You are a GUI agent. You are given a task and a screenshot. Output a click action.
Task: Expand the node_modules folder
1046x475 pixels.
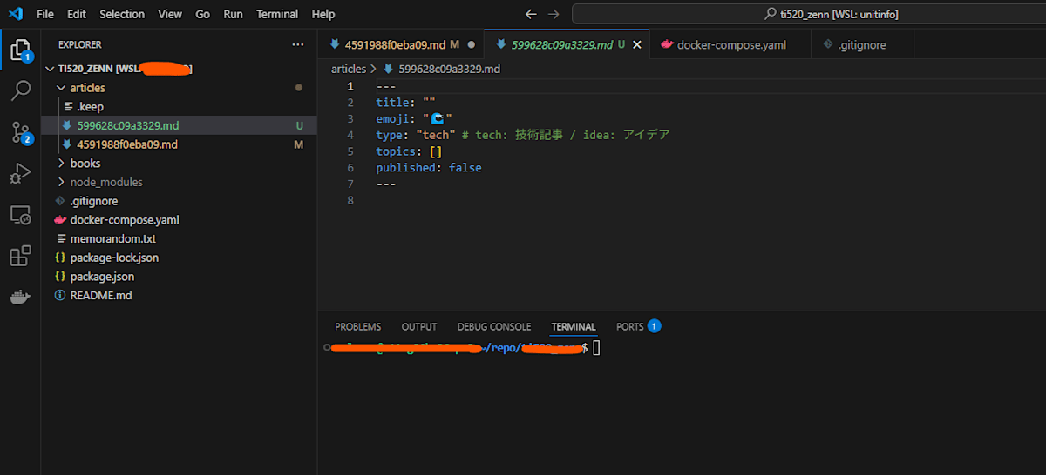tap(60, 182)
